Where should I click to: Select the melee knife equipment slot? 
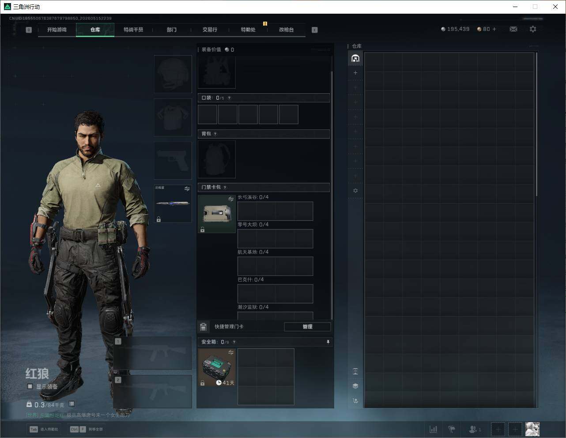pos(173,204)
